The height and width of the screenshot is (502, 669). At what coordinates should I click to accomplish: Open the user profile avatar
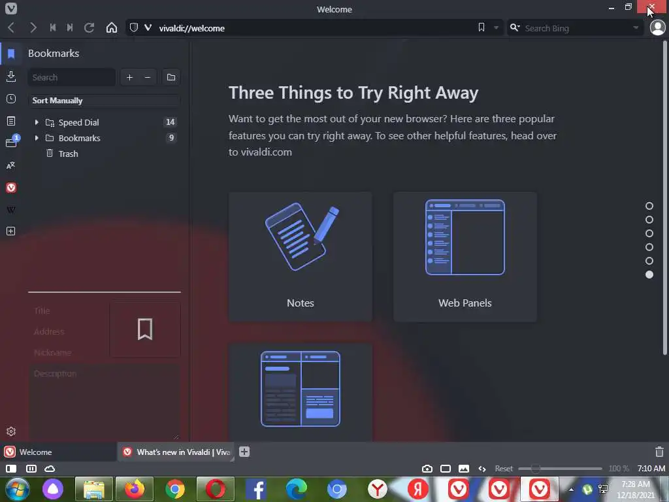click(x=657, y=27)
